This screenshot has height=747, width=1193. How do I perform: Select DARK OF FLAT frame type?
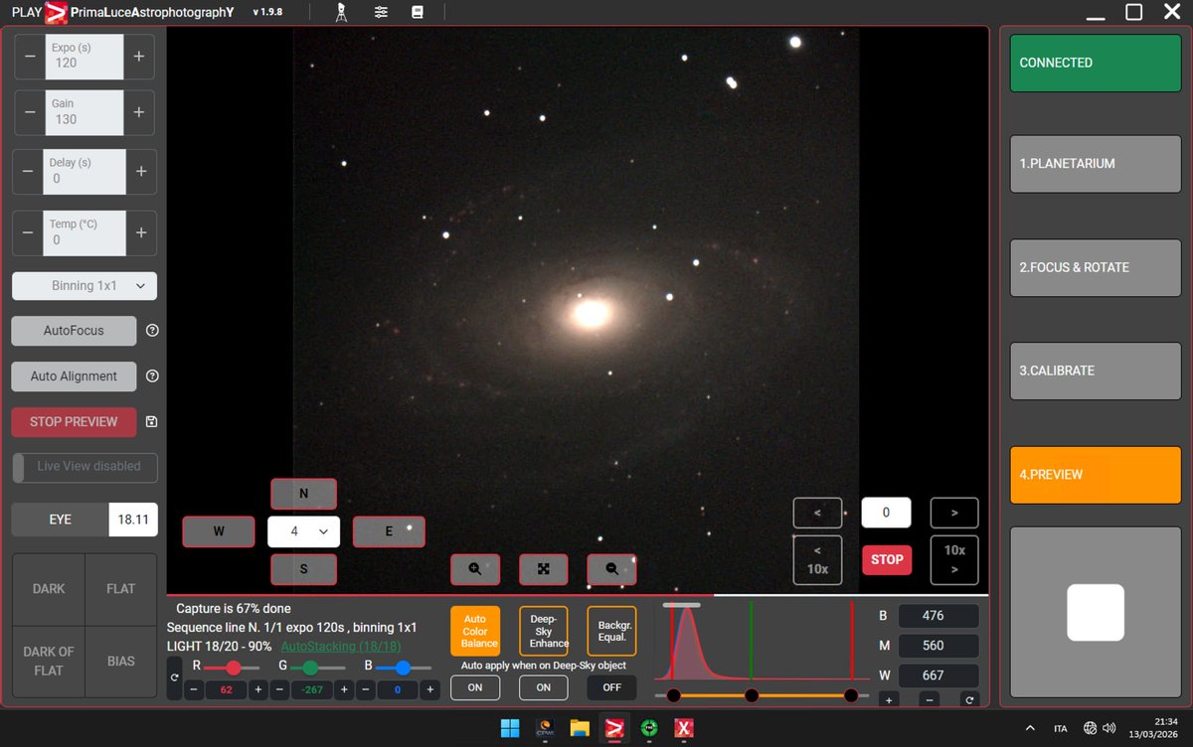(x=49, y=662)
